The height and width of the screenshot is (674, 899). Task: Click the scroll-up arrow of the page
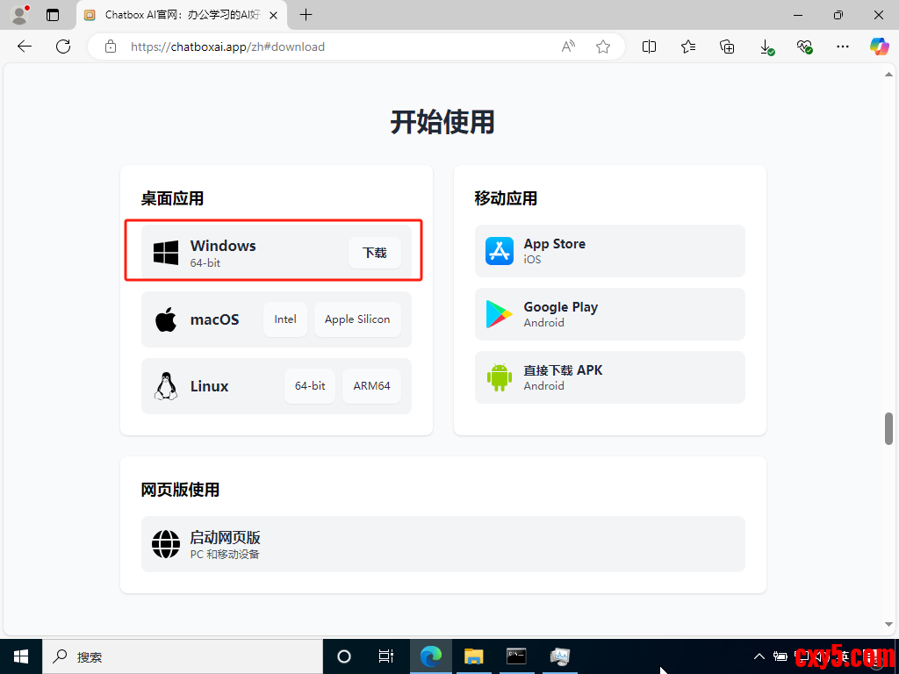click(x=888, y=74)
